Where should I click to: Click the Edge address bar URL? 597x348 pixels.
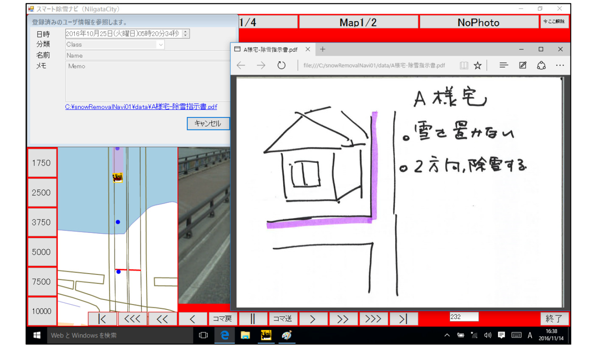tap(374, 65)
